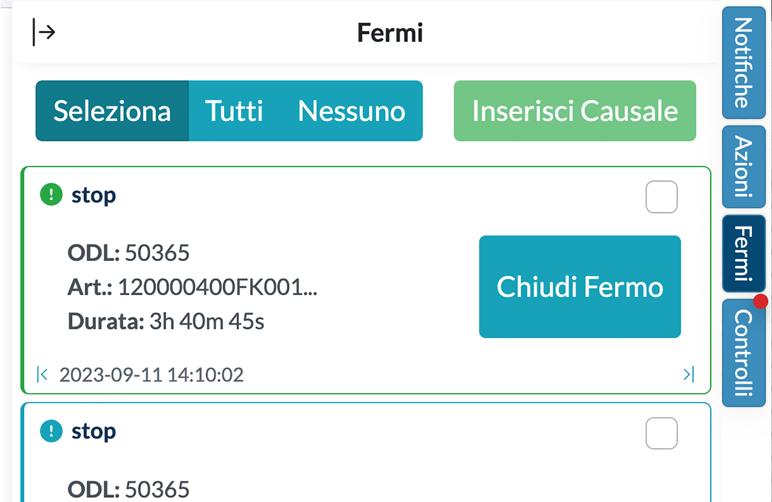This screenshot has height=502, width=772.
Task: Open the Controlli side tab
Action: [743, 353]
